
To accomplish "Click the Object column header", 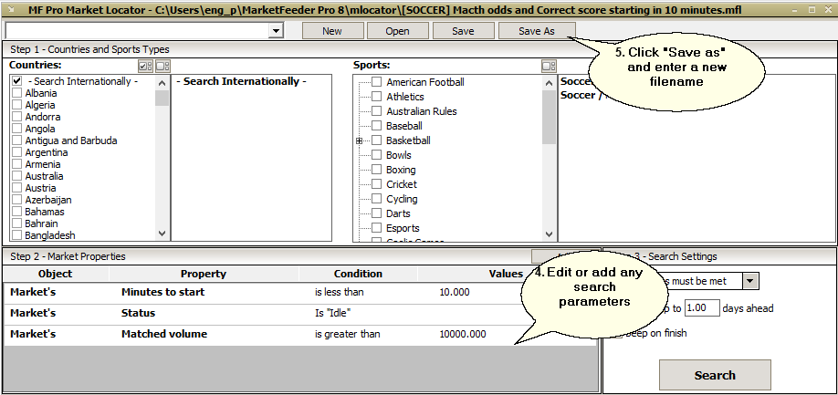I will (x=56, y=274).
